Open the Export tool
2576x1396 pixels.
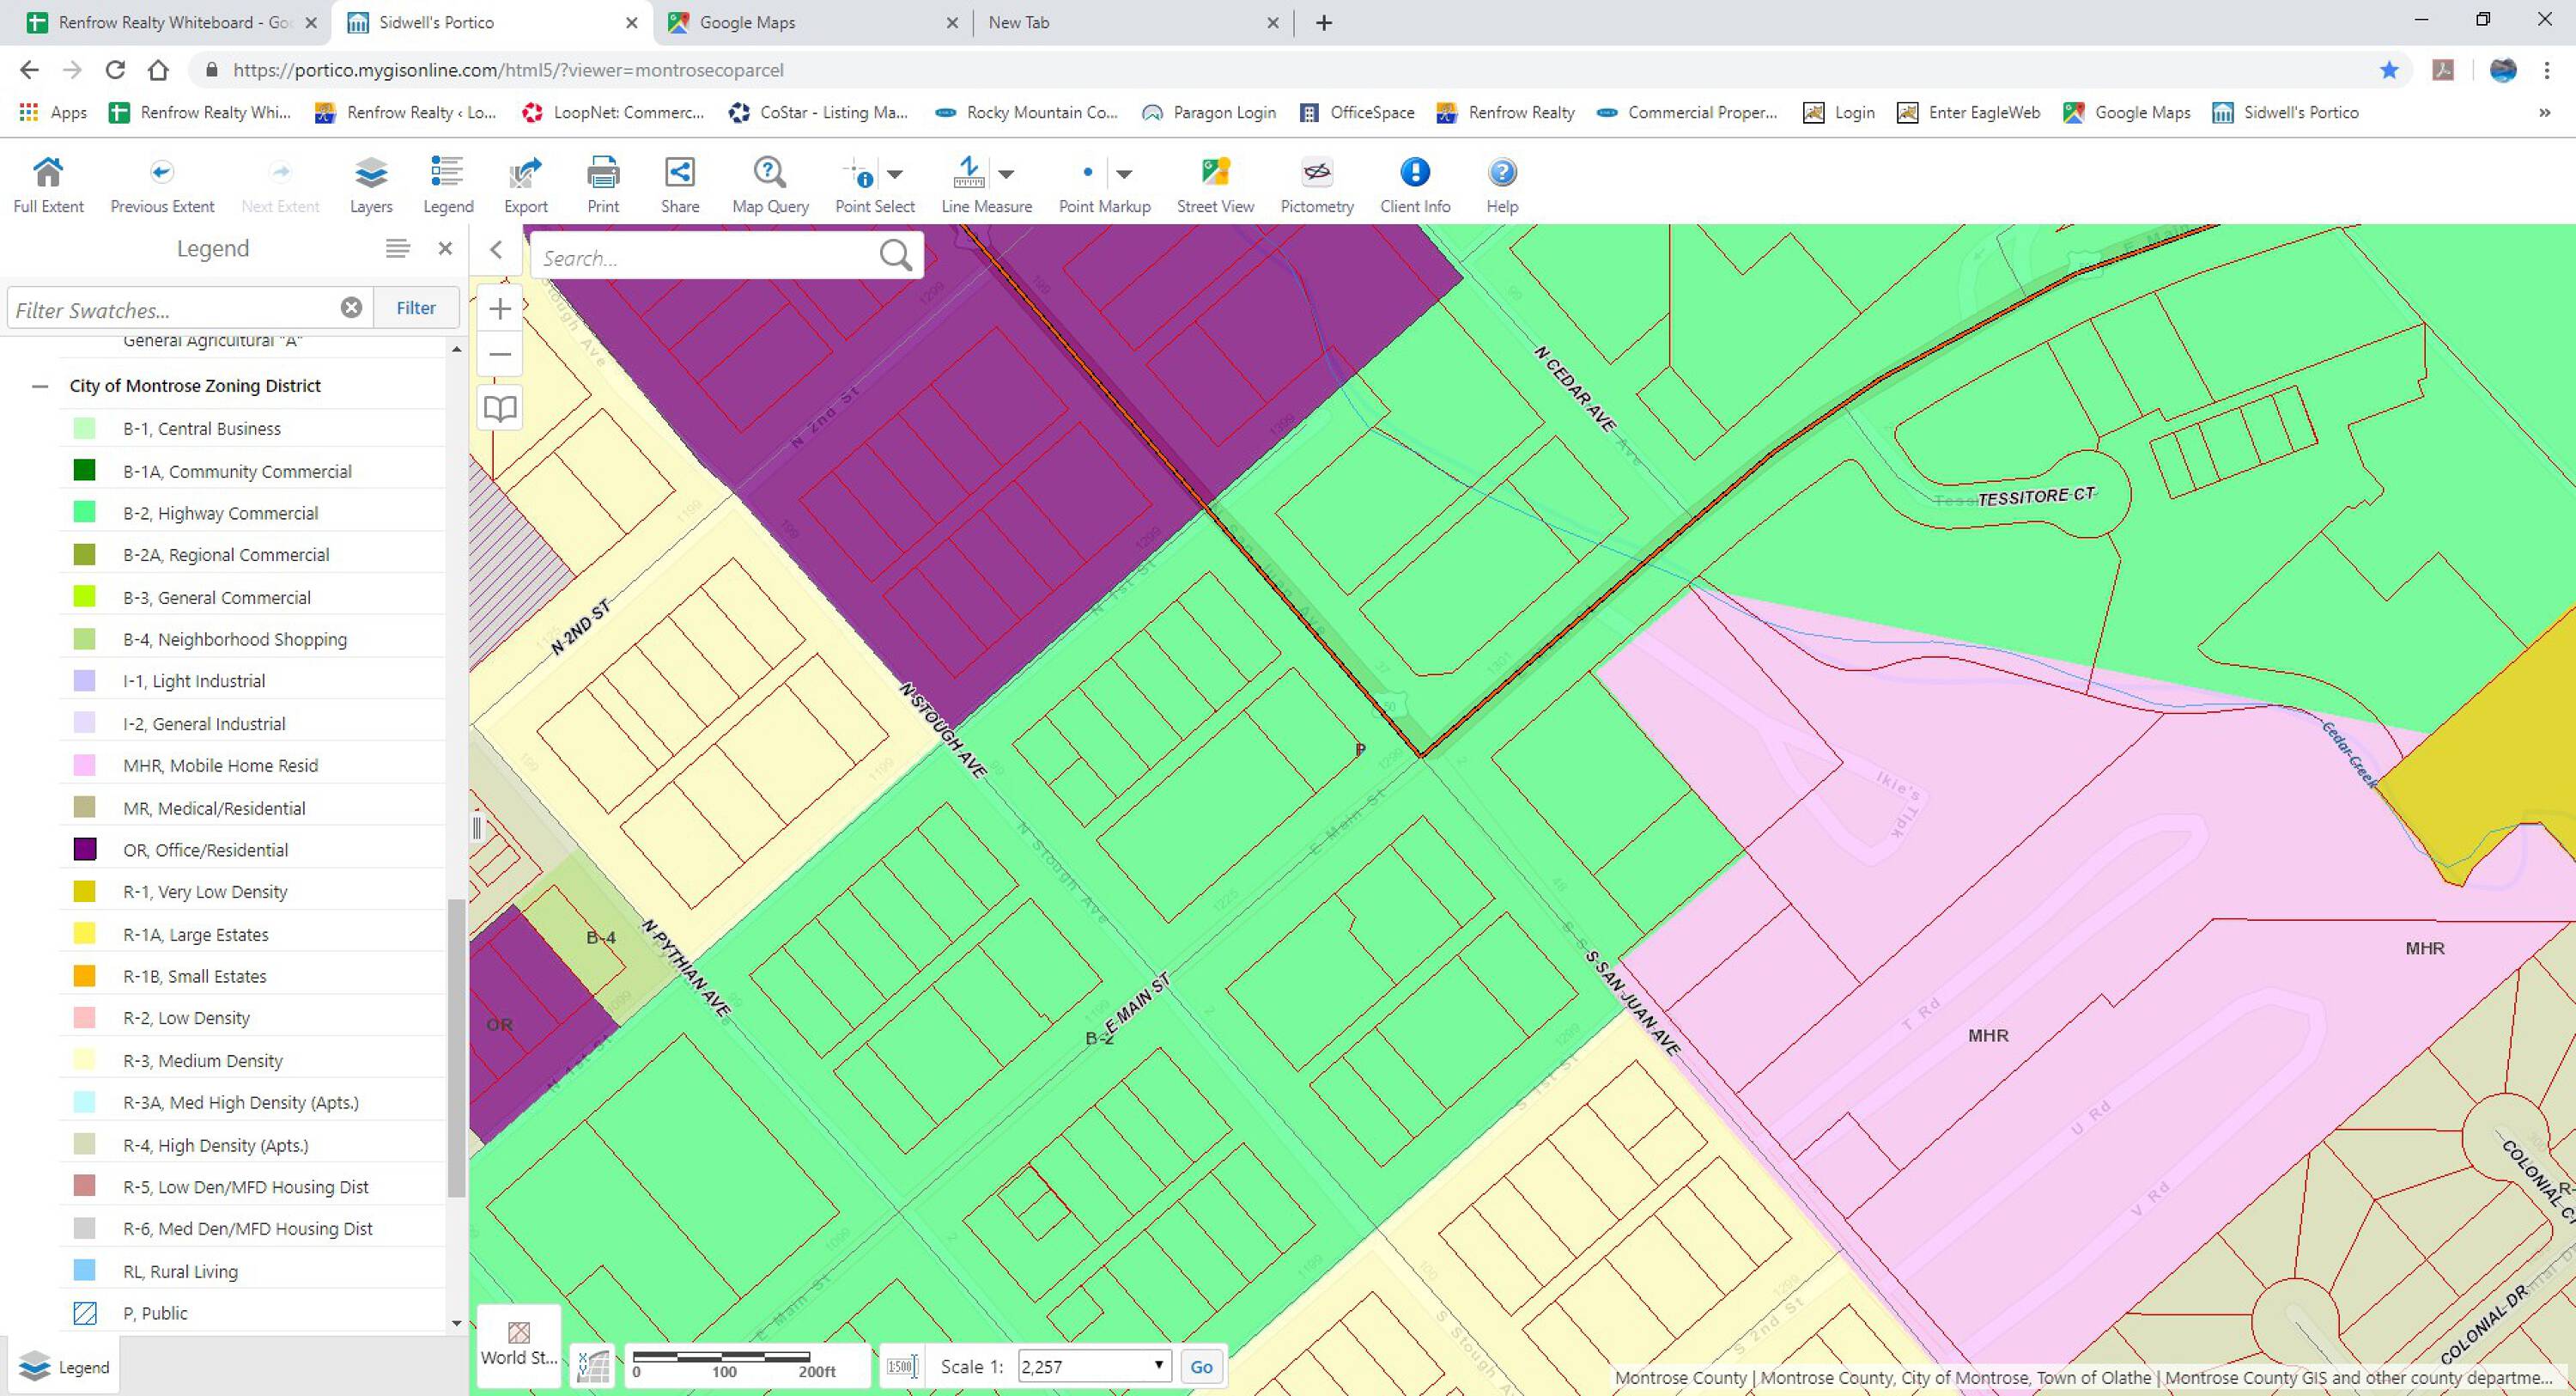pos(526,186)
